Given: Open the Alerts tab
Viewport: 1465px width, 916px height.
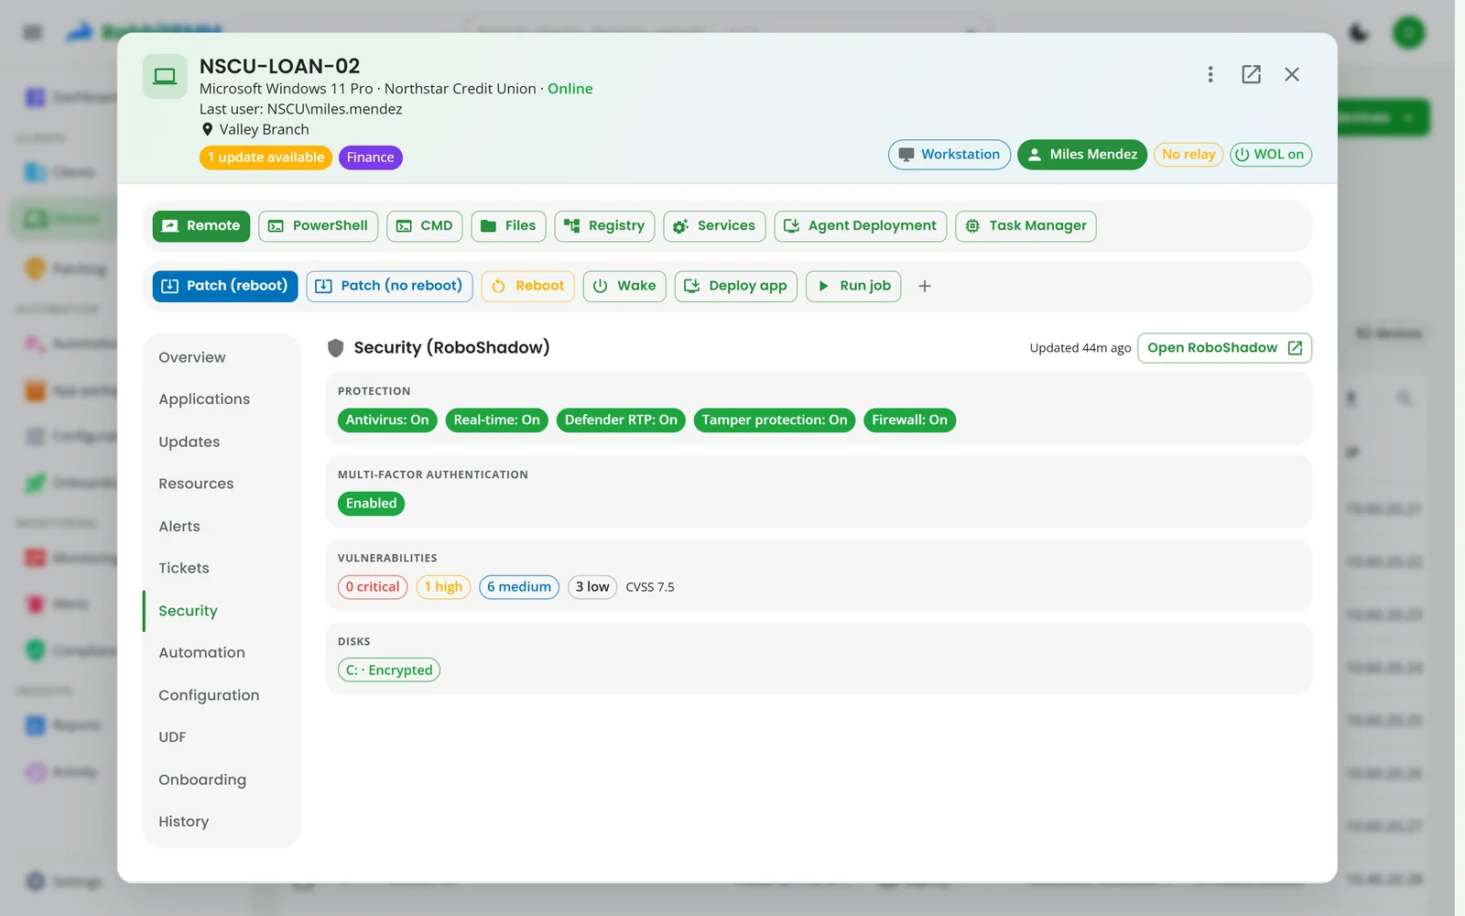Looking at the screenshot, I should pos(222,526).
